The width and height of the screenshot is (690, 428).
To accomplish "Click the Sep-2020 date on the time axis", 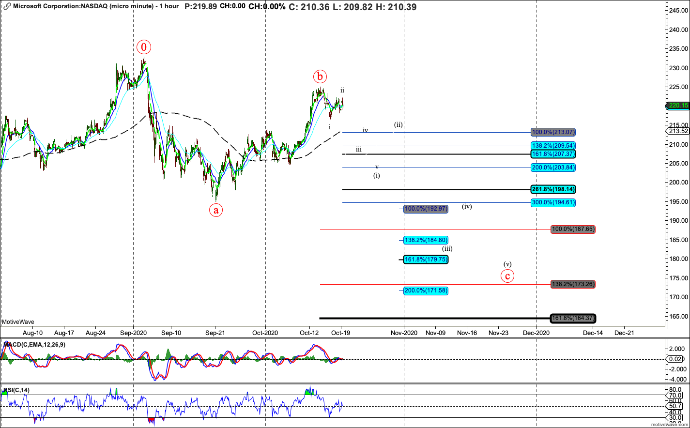I will (x=134, y=333).
